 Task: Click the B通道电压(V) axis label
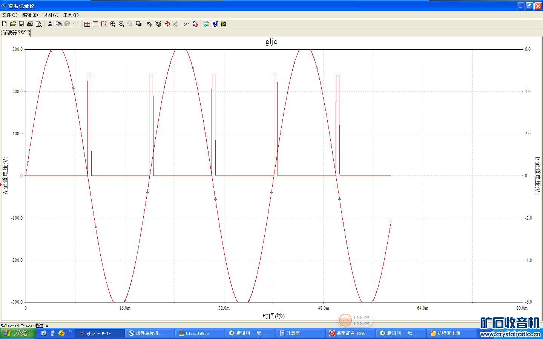(x=537, y=176)
